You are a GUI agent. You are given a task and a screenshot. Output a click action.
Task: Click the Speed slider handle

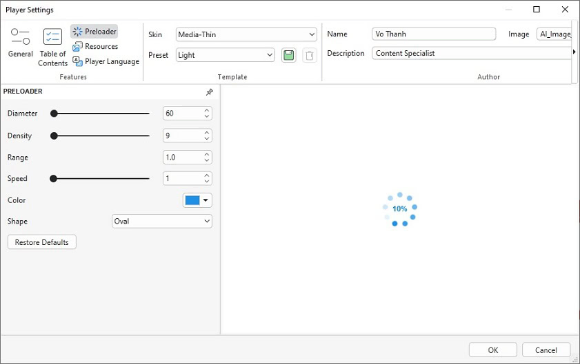pyautogui.click(x=54, y=179)
